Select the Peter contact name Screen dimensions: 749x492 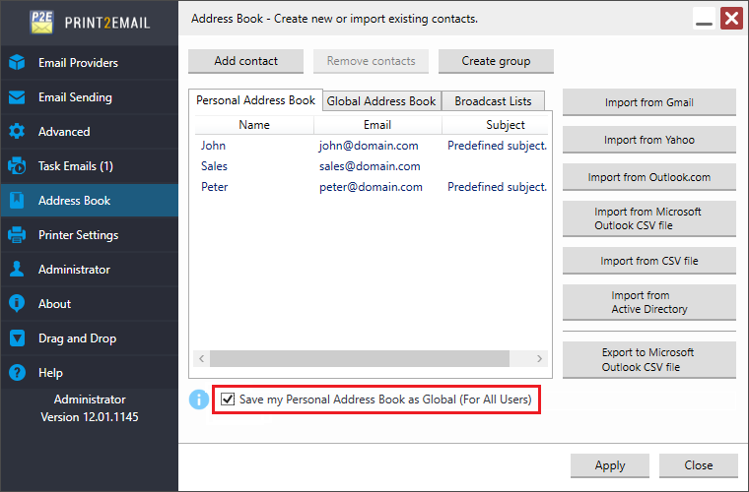pyautogui.click(x=215, y=186)
